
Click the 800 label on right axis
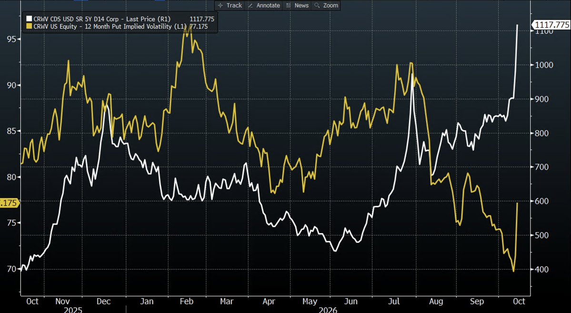[542, 133]
